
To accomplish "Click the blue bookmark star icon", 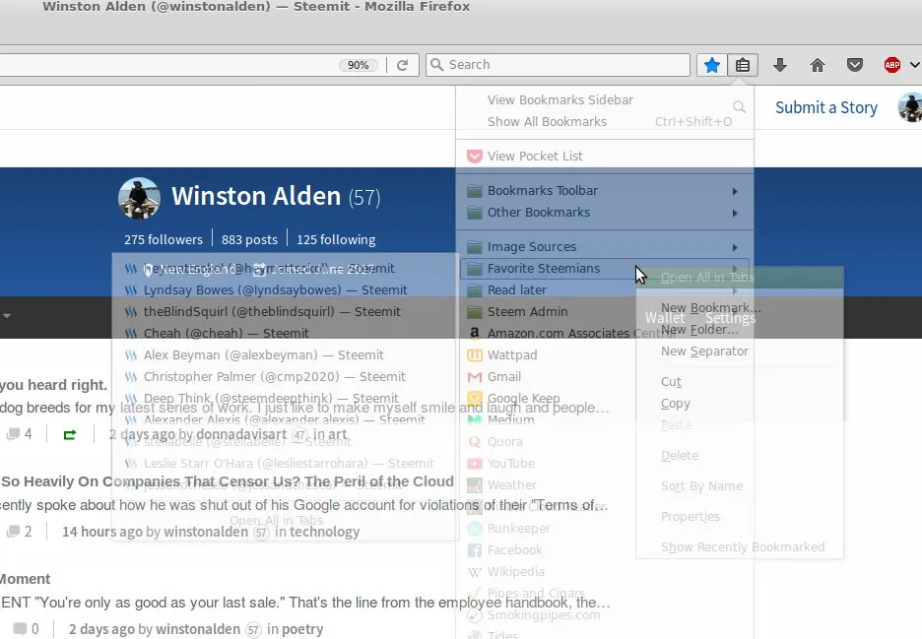I will coord(712,65).
